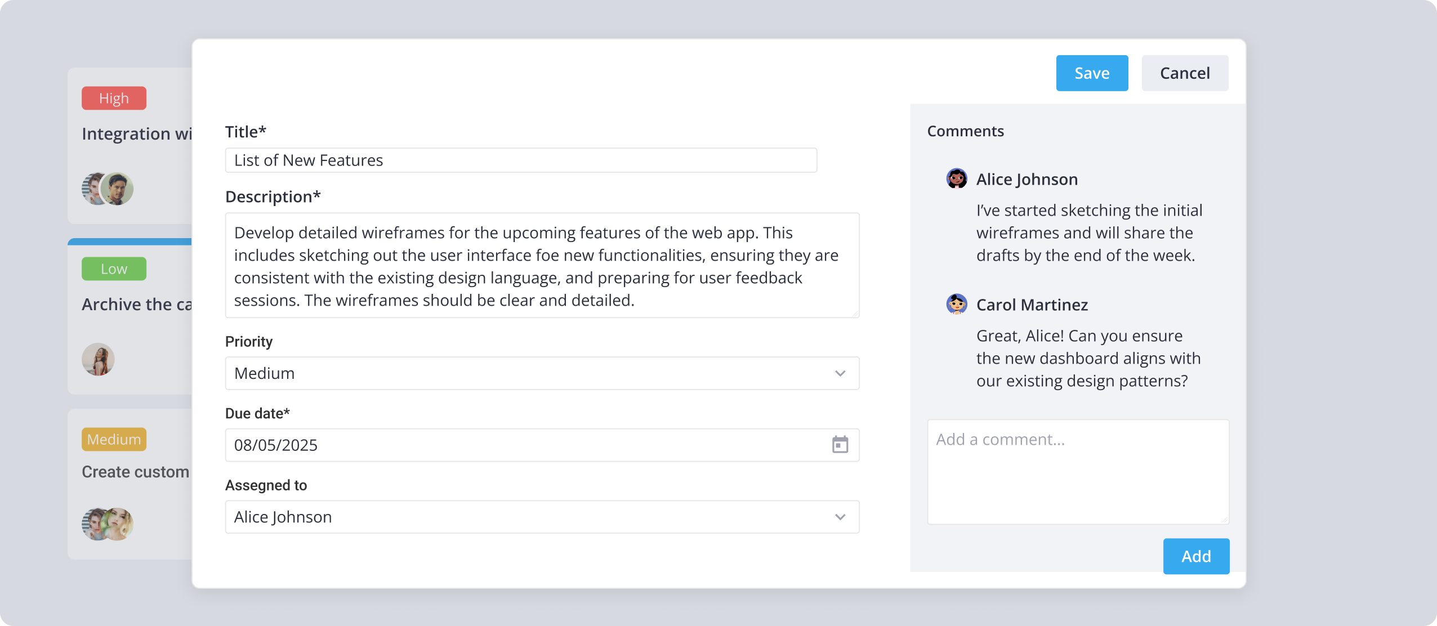Click the front avatar on Create custom card
1437x626 pixels.
118,524
